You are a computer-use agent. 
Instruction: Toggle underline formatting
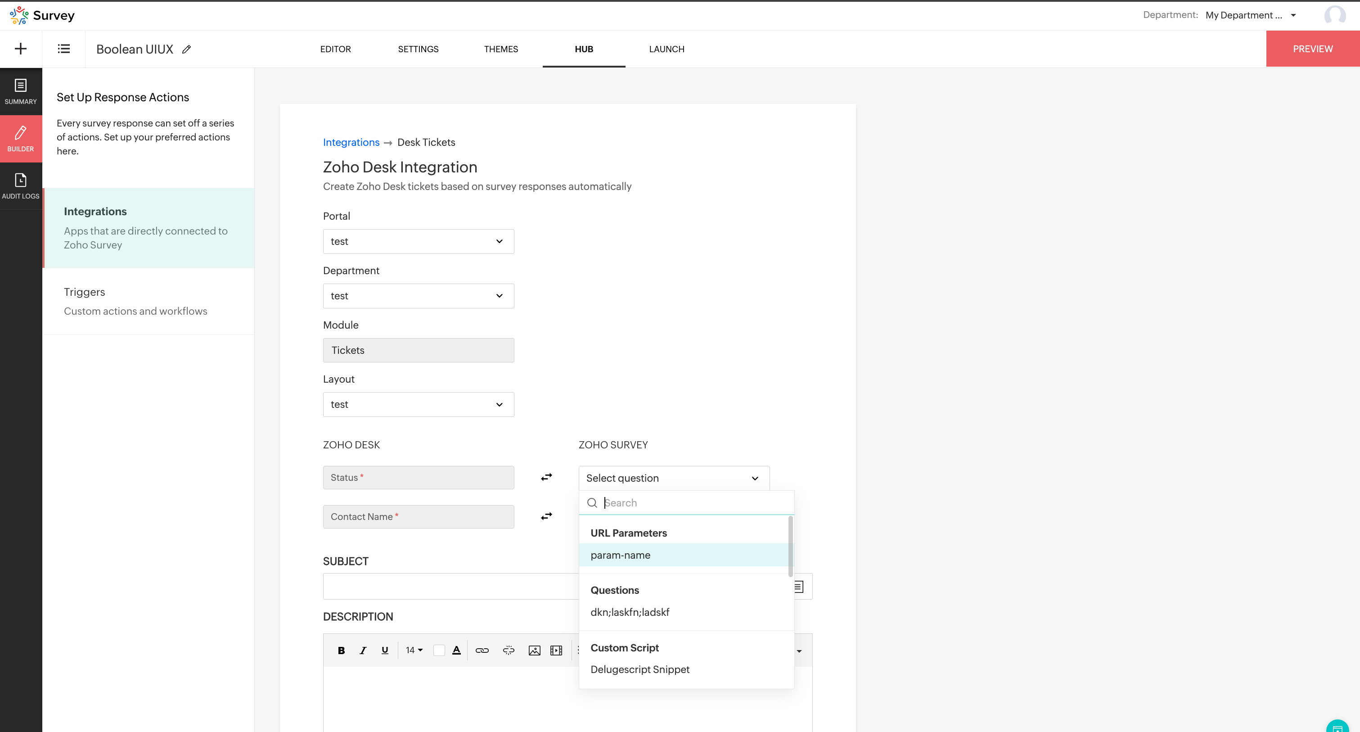[x=385, y=650]
